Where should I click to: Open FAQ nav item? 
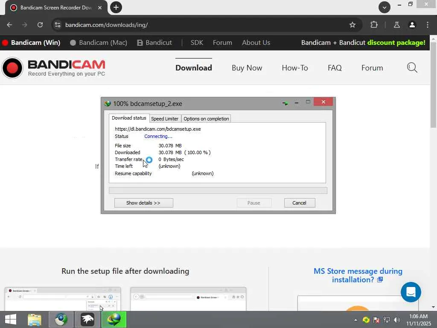click(335, 68)
